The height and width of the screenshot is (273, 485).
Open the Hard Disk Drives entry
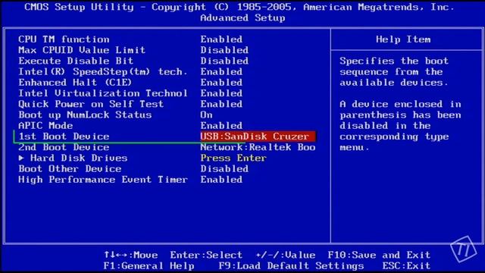point(79,158)
